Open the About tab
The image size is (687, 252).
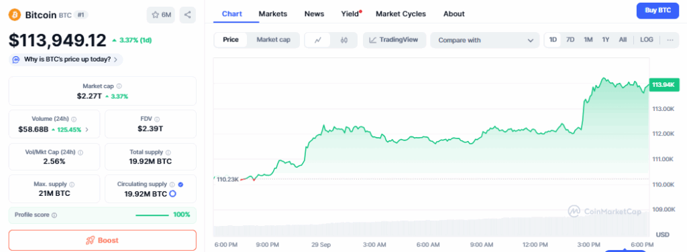point(454,13)
